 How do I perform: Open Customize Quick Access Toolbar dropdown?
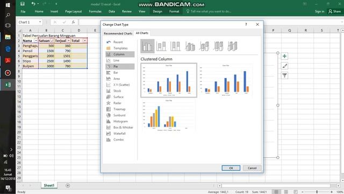click(56, 4)
